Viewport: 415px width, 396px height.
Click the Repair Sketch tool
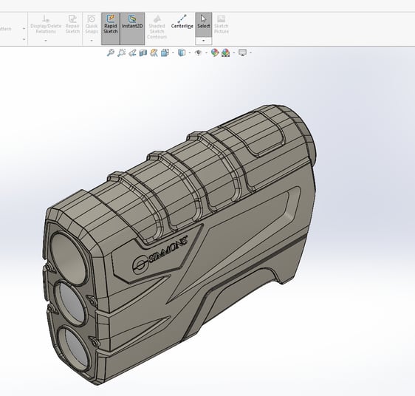[x=72, y=24]
